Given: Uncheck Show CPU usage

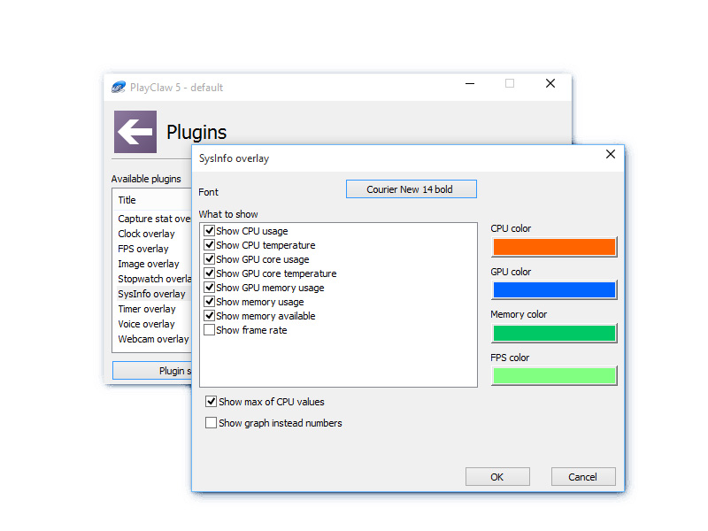Looking at the screenshot, I should click(x=210, y=231).
